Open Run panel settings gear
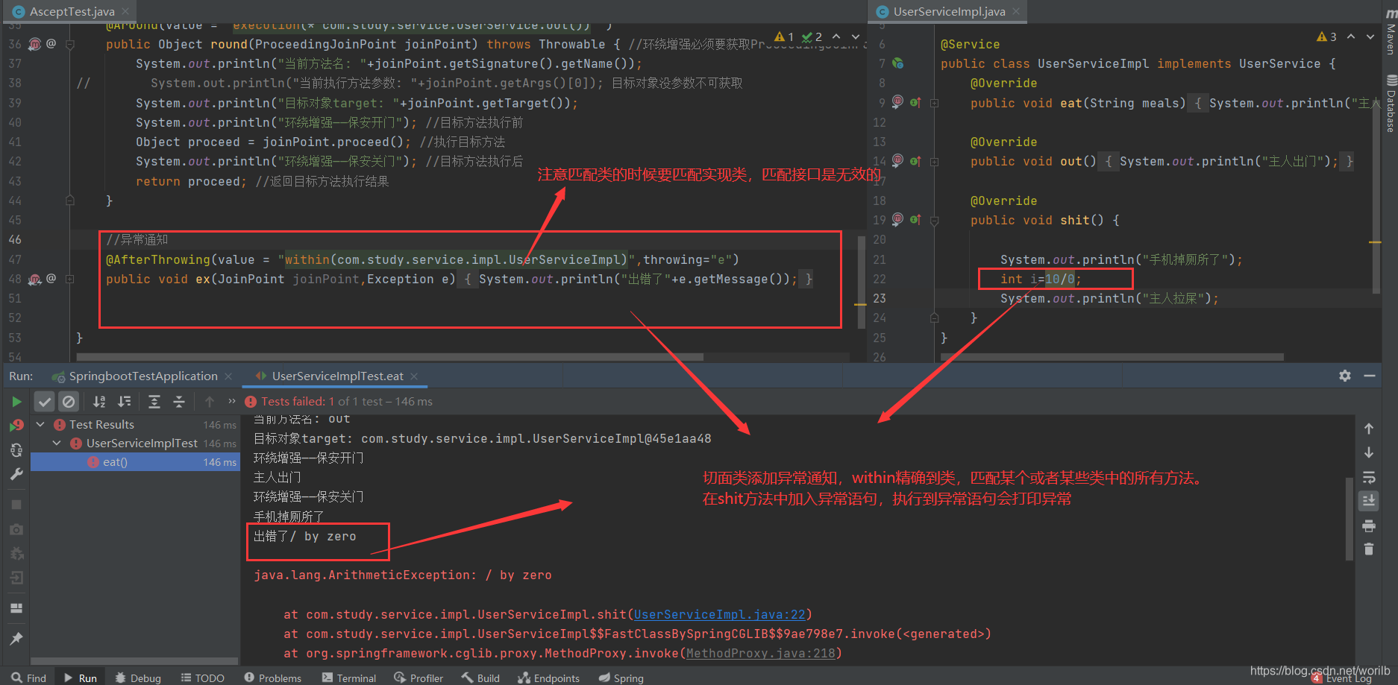 tap(1345, 376)
